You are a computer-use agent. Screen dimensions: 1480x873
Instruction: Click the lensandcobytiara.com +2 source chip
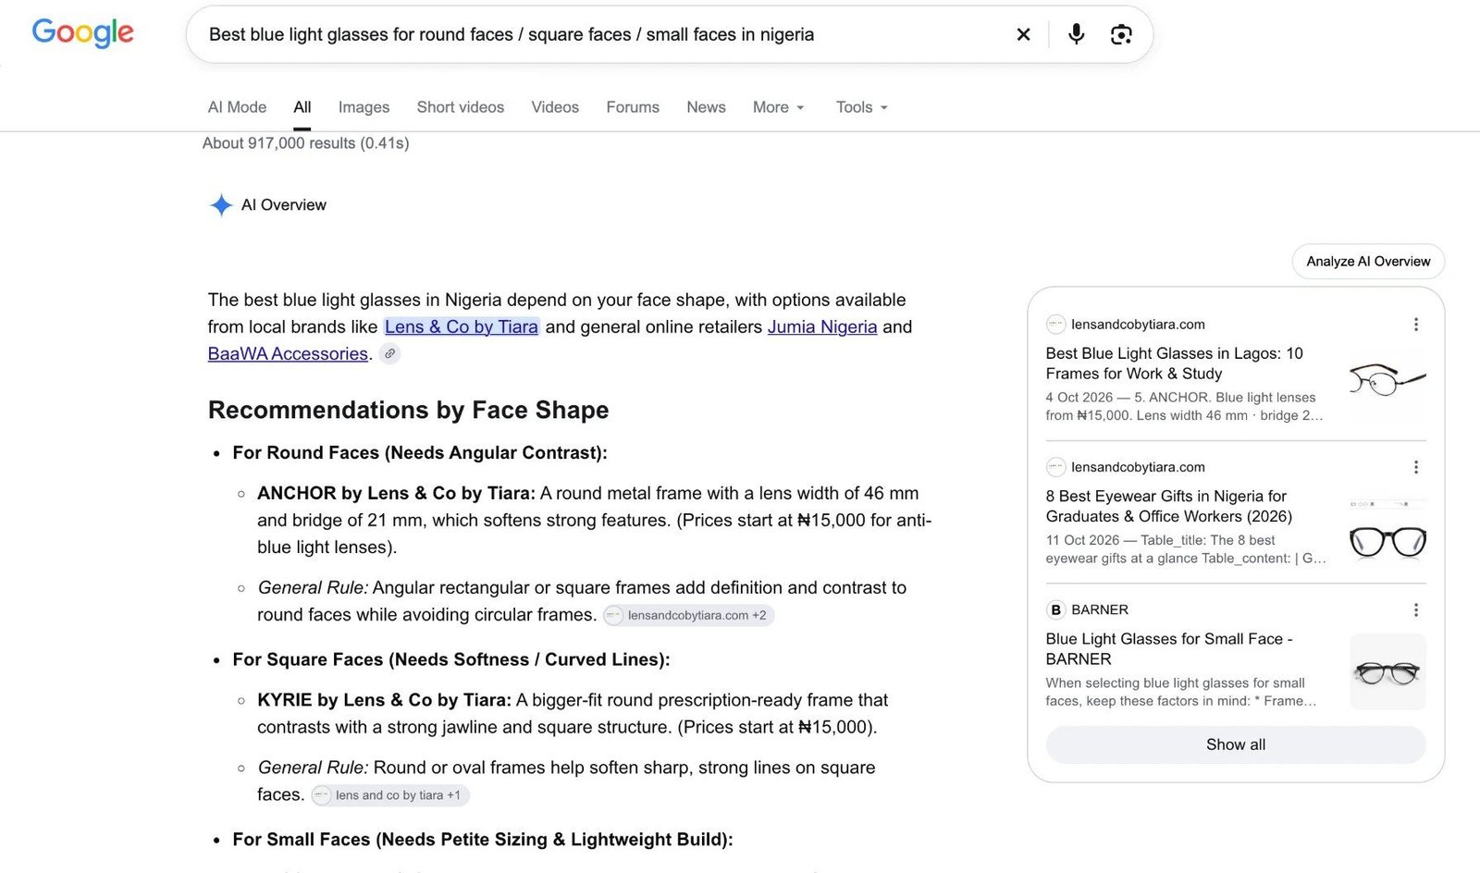tap(688, 615)
